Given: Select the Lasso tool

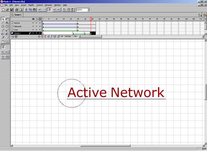Looking at the screenshot, I should pyautogui.click(x=7, y=19).
